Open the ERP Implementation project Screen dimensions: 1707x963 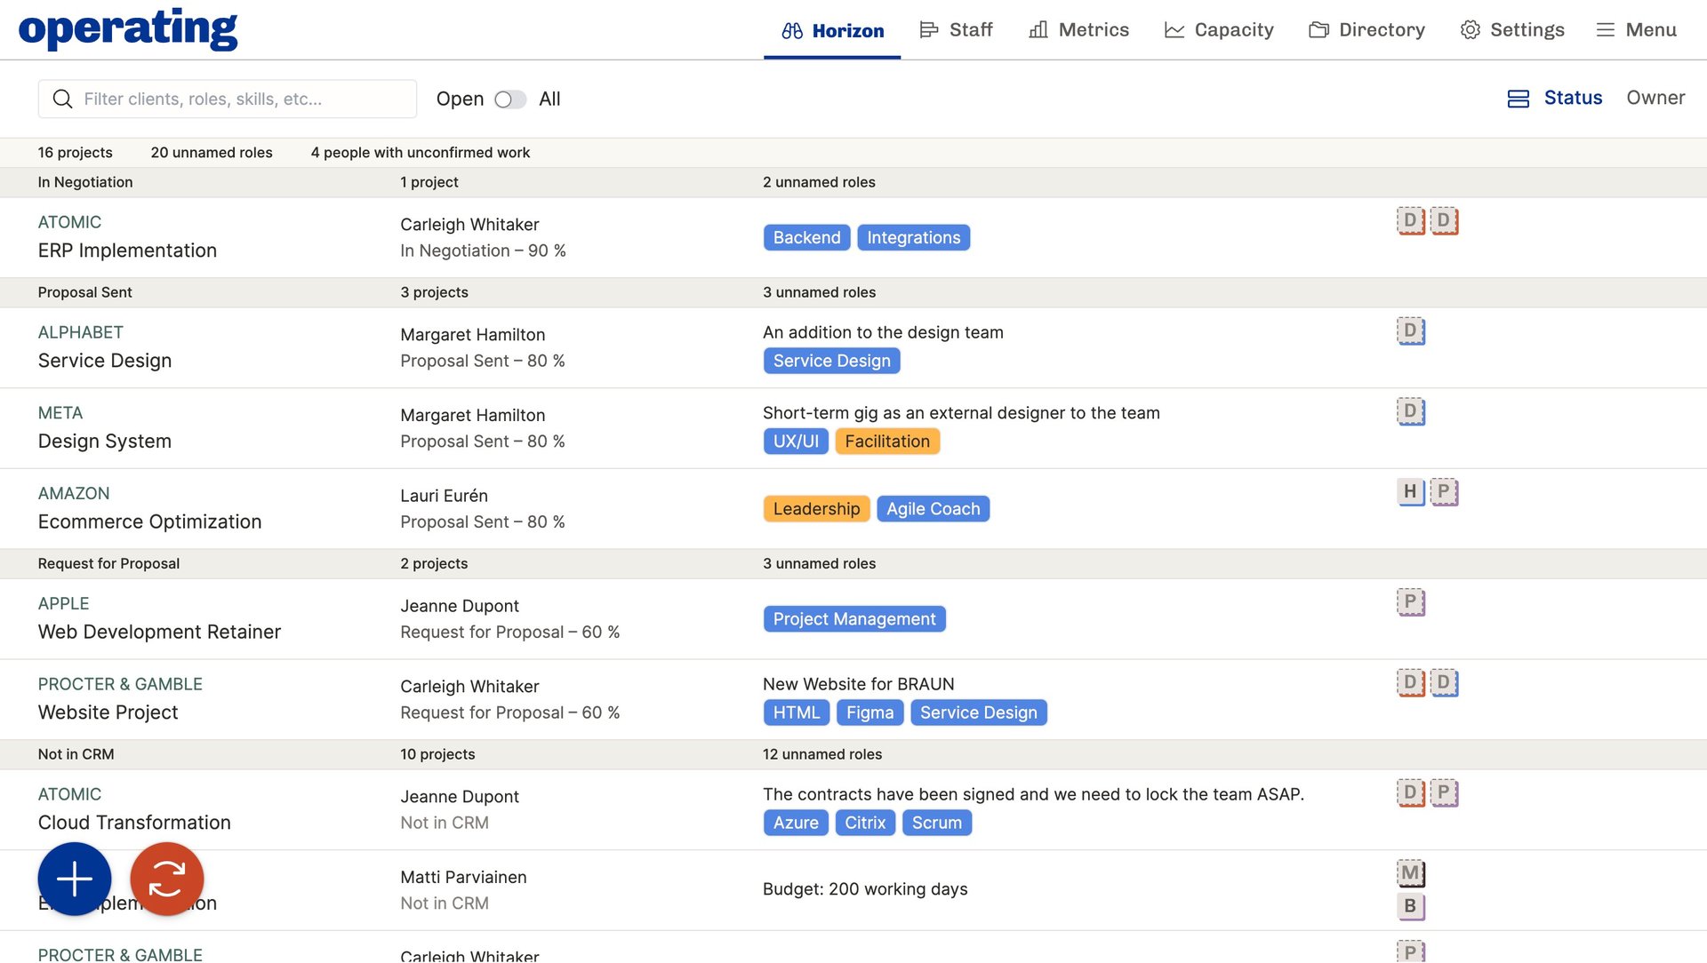127,251
